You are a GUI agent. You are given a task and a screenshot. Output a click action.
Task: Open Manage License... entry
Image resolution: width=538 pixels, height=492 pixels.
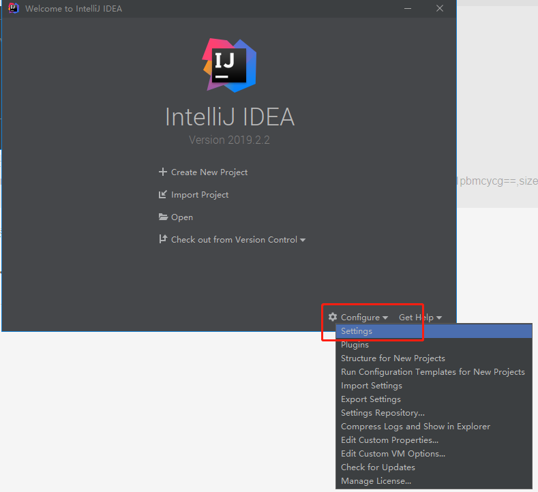pyautogui.click(x=434, y=481)
